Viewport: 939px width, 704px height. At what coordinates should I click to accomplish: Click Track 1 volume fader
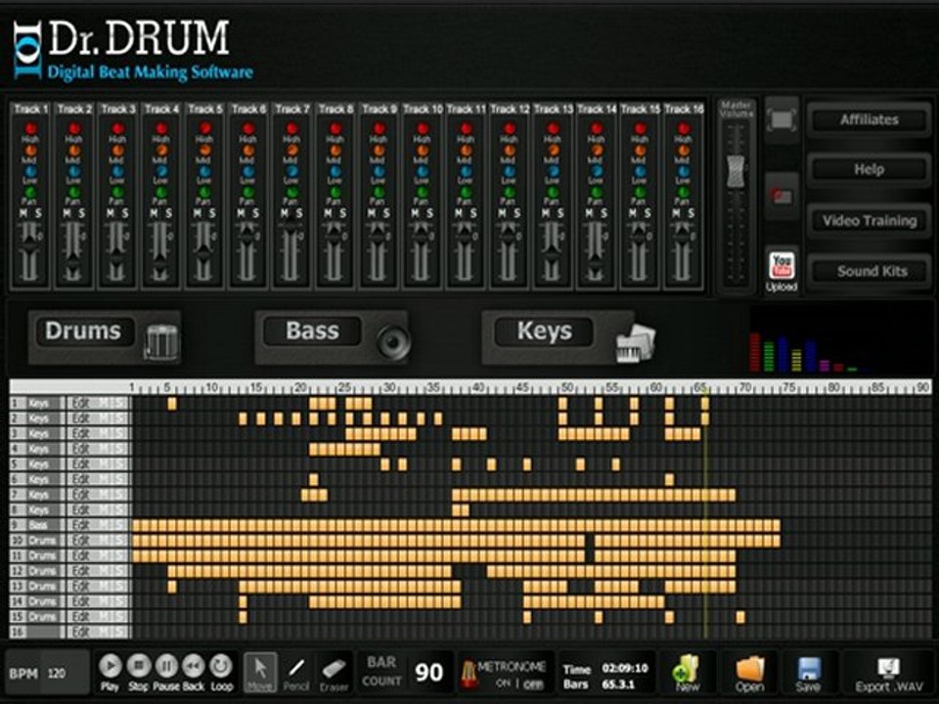tap(30, 246)
